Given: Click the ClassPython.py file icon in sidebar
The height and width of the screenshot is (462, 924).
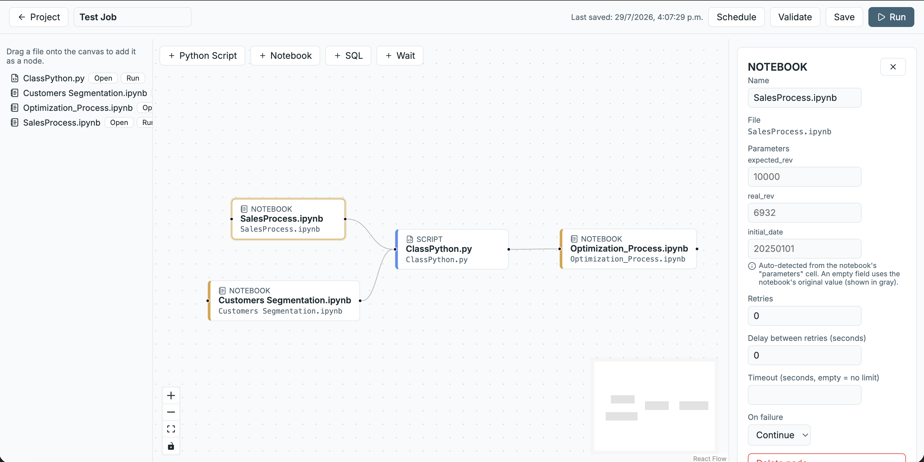Looking at the screenshot, I should [15, 78].
